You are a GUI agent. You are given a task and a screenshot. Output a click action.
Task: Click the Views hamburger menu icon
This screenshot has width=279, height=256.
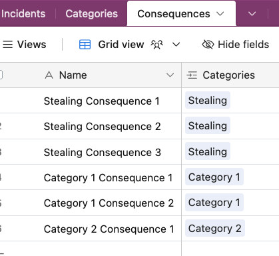(7, 45)
